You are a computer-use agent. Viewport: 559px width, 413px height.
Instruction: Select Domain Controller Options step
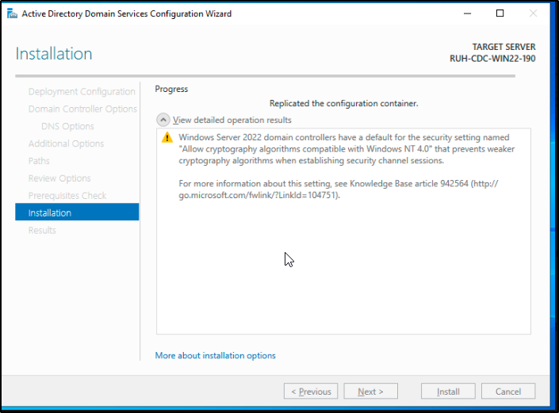pos(82,109)
